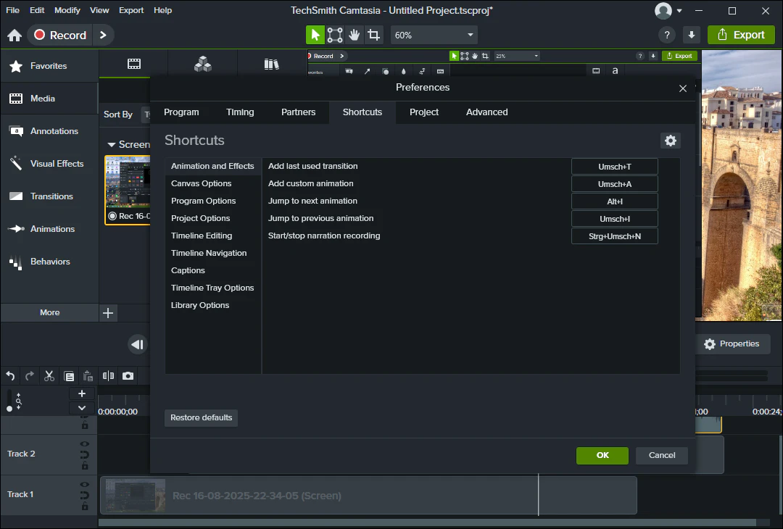Expand the track options chevron below plus

click(x=81, y=408)
